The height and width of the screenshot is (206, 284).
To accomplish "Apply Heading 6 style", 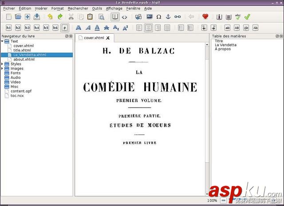I will 55,28.
